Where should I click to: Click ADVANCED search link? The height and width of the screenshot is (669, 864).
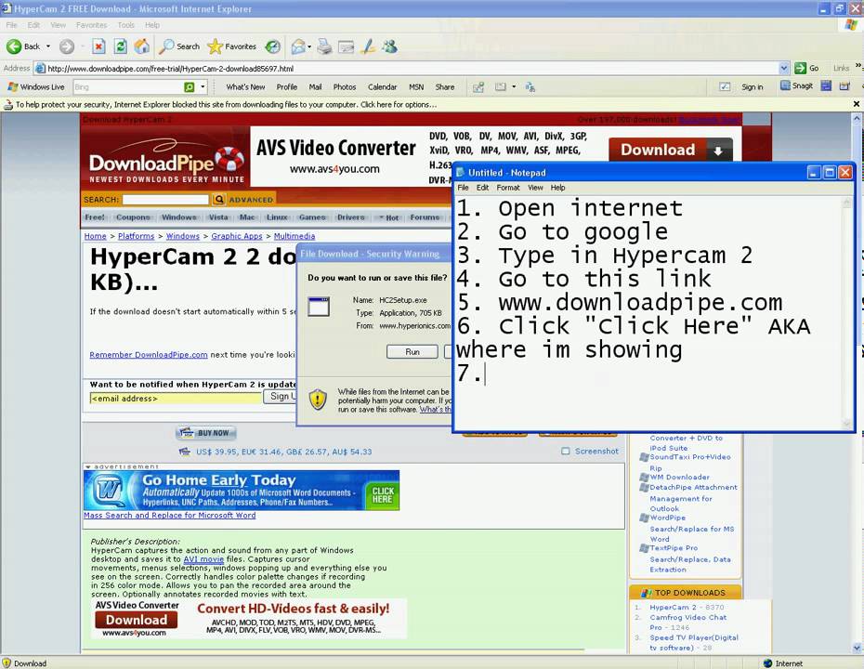pyautogui.click(x=251, y=200)
